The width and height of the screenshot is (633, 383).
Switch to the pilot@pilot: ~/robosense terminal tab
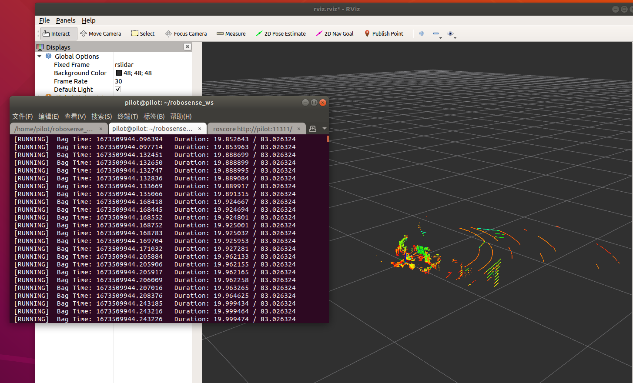pos(152,129)
